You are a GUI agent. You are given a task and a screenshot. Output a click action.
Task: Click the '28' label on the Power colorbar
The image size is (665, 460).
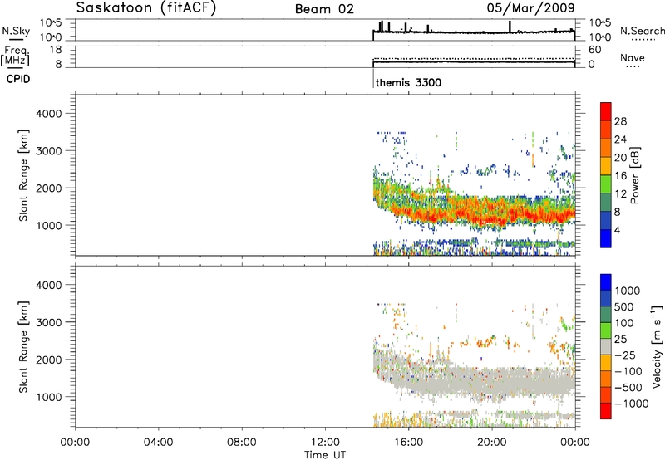(620, 121)
